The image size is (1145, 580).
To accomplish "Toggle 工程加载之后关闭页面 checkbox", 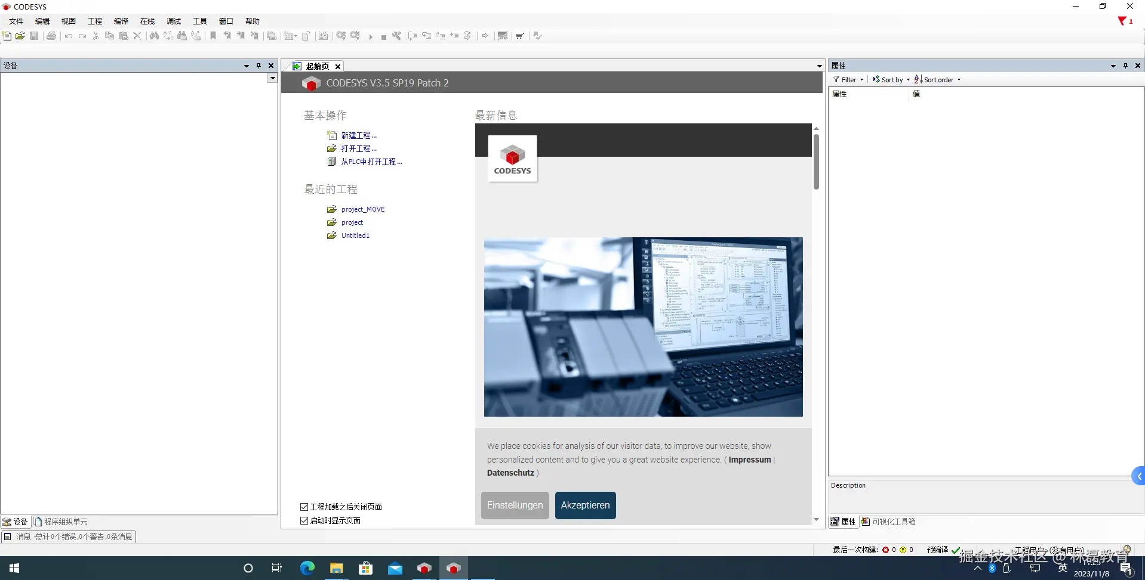I will click(x=304, y=507).
